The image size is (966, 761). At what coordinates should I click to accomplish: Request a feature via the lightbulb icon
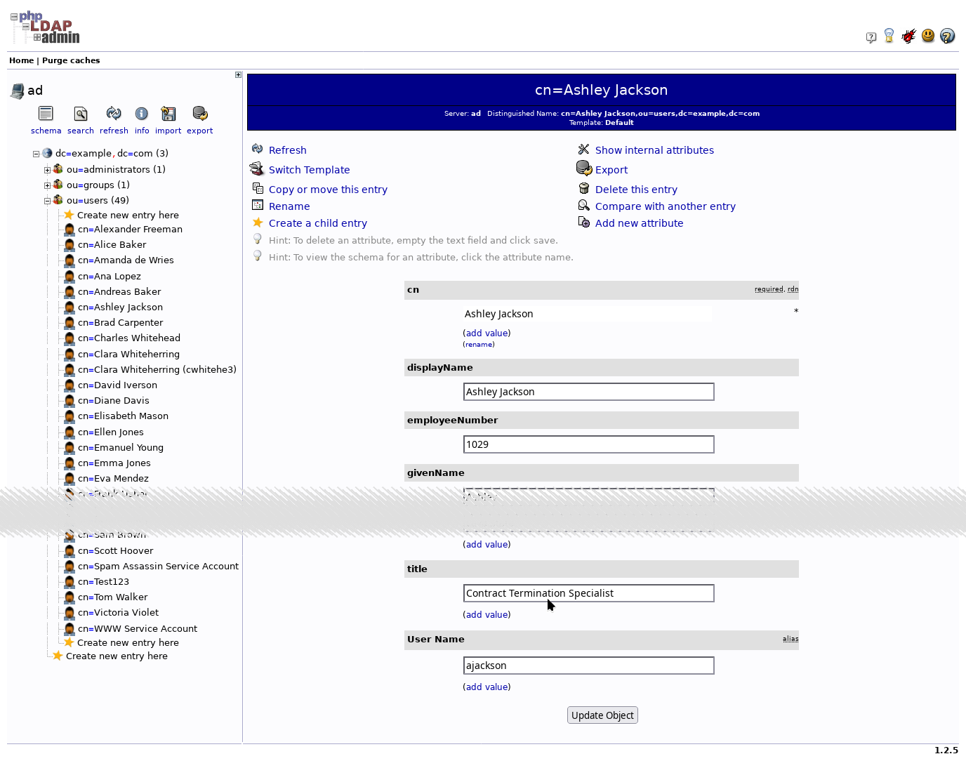[889, 36]
